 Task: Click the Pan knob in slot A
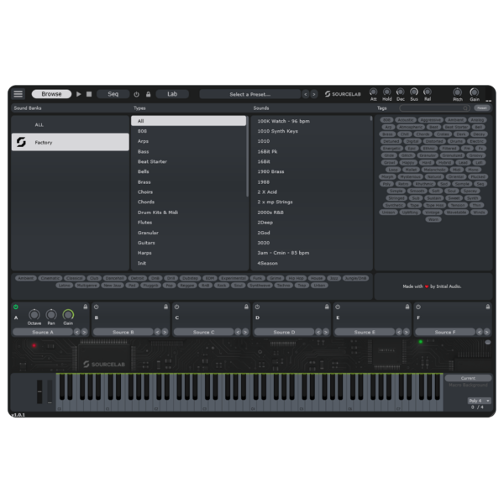pyautogui.click(x=51, y=314)
